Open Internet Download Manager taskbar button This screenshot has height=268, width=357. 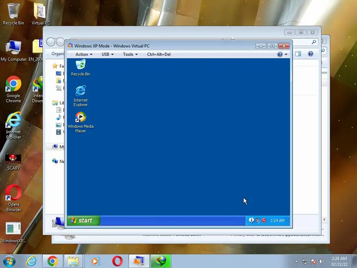point(160,261)
